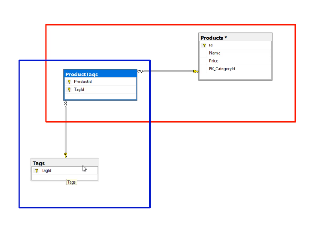The width and height of the screenshot is (310, 225).
Task: Select the ProductTags-to-Tags relationship line
Action: point(65,130)
